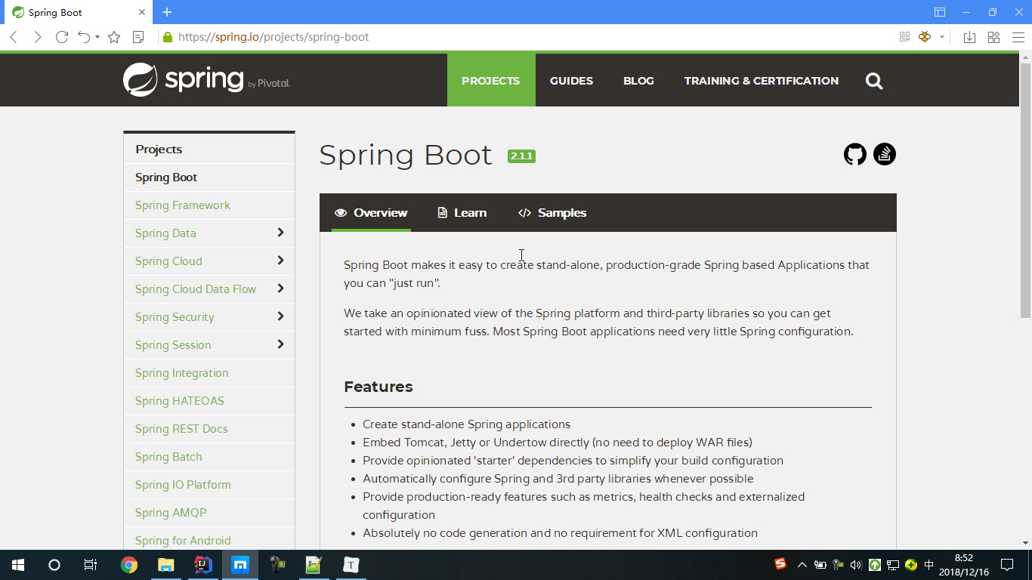Open Windows Start menu
Screen dimensions: 1032x580
pyautogui.click(x=18, y=565)
